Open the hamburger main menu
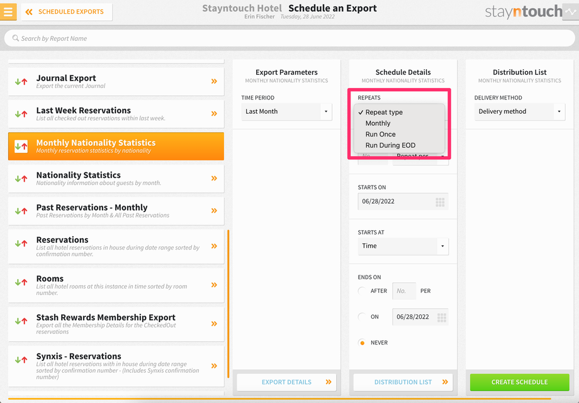The width and height of the screenshot is (579, 403). pos(8,11)
